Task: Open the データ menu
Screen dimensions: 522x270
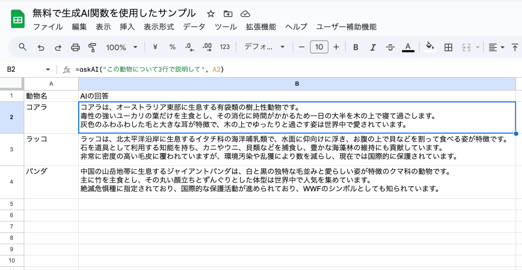Action: tap(194, 27)
